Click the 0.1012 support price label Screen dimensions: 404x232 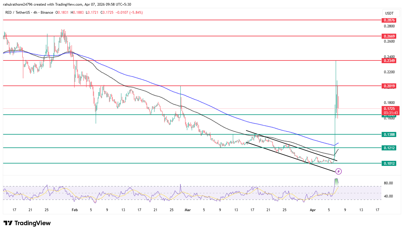tap(389, 163)
